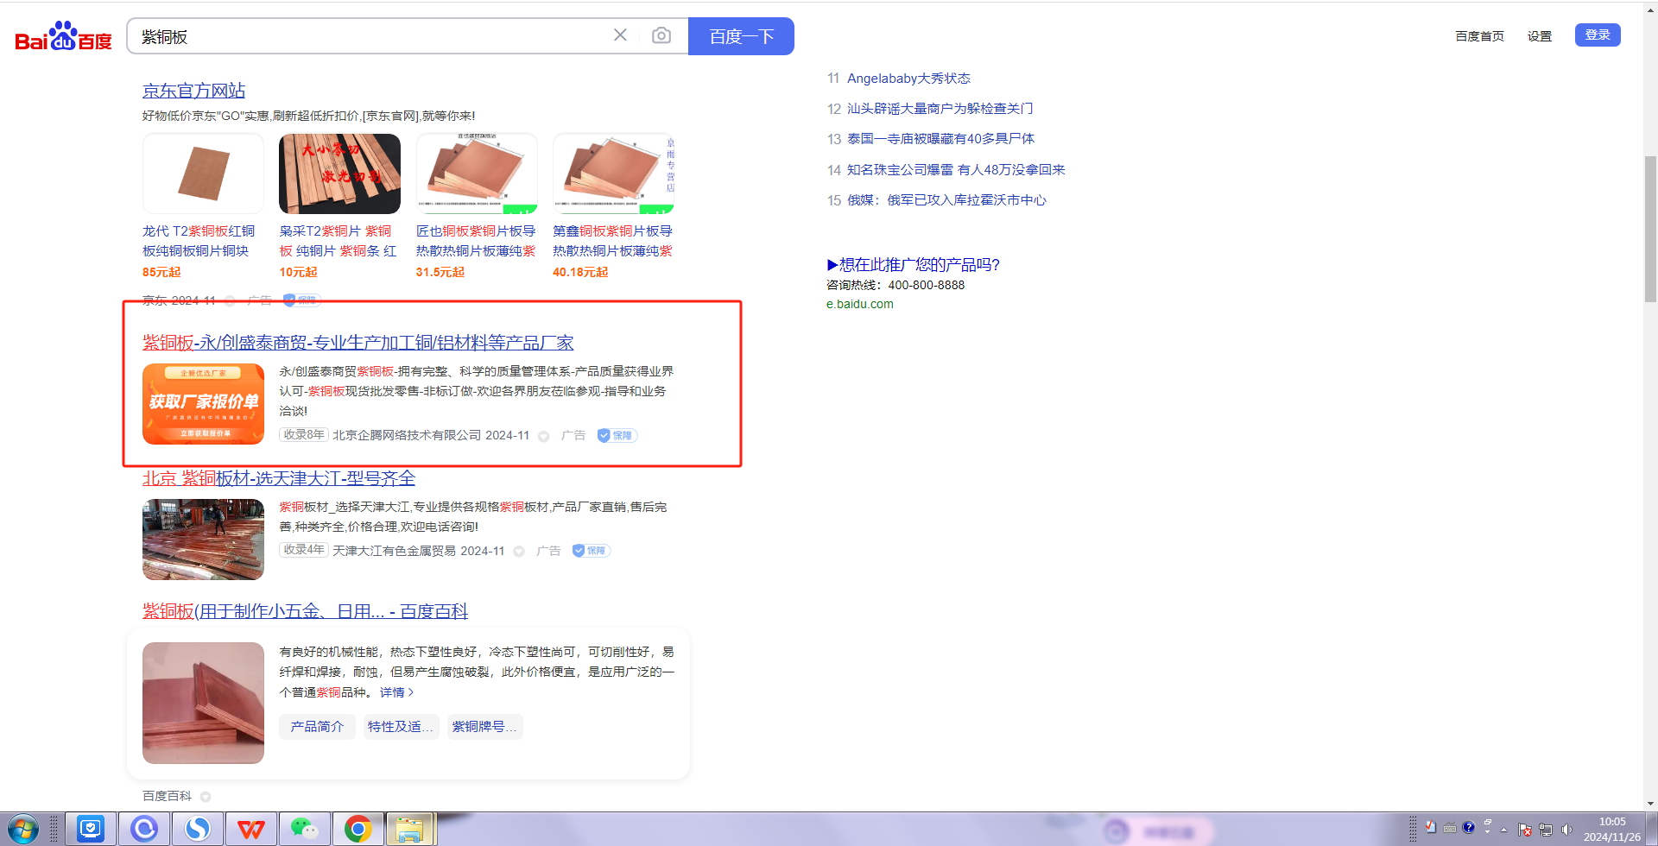The image size is (1658, 846).
Task: Click the language bar checklist document icon
Action: (1431, 827)
